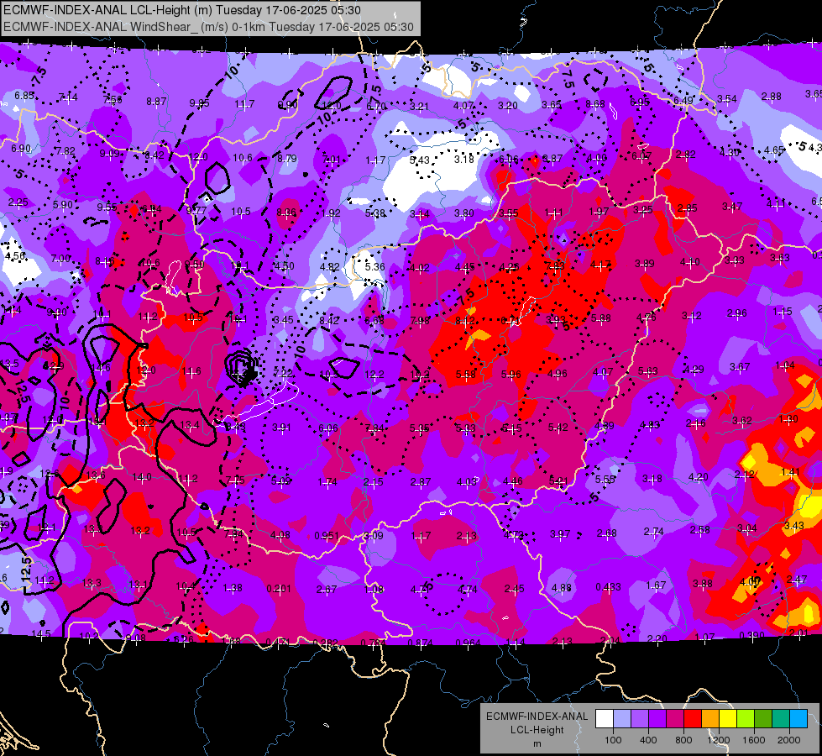Click the magenta legend color swatch
This screenshot has height=756, width=822.
(x=675, y=718)
